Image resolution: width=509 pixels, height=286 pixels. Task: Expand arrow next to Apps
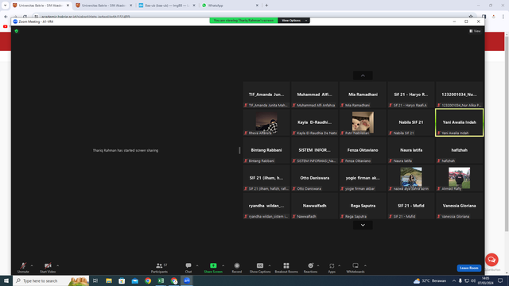[x=340, y=265]
